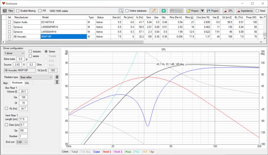Click the grayed Drivers save button

tap(177, 11)
